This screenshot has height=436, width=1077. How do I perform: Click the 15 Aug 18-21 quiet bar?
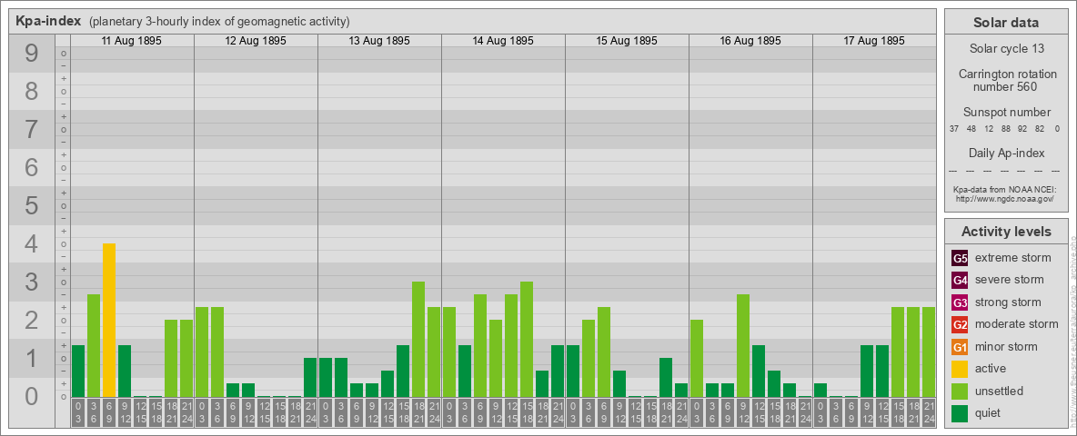(x=666, y=377)
